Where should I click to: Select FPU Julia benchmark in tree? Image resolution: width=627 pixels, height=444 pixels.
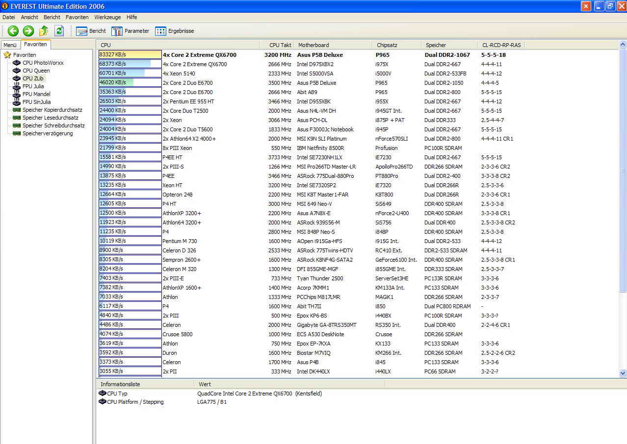coord(33,86)
